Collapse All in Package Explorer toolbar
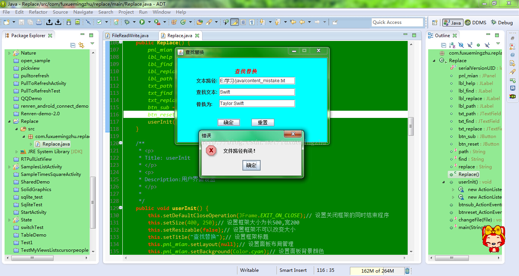 pos(73,45)
